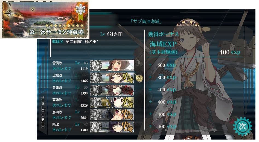Select the 比叡改 battleship banner
This screenshot has width=259, height=142.
(112, 78)
